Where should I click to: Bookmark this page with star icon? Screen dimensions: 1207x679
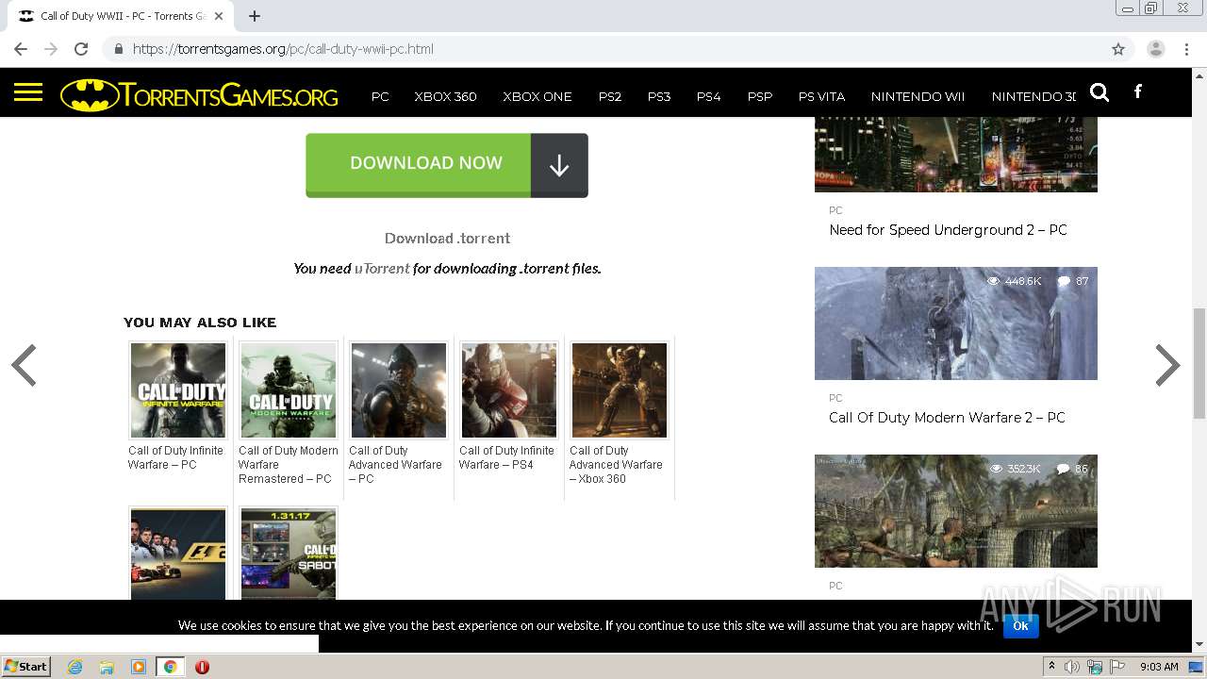click(1118, 49)
